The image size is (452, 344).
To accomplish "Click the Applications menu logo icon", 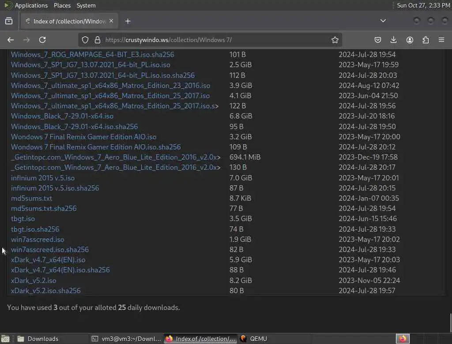I will pyautogui.click(x=8, y=5).
